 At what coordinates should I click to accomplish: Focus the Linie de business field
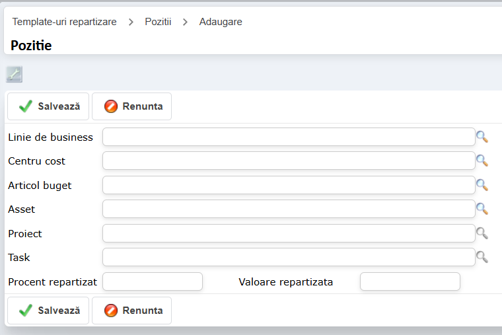click(289, 137)
